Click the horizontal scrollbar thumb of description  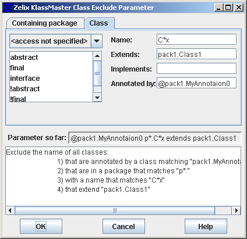click(115, 211)
